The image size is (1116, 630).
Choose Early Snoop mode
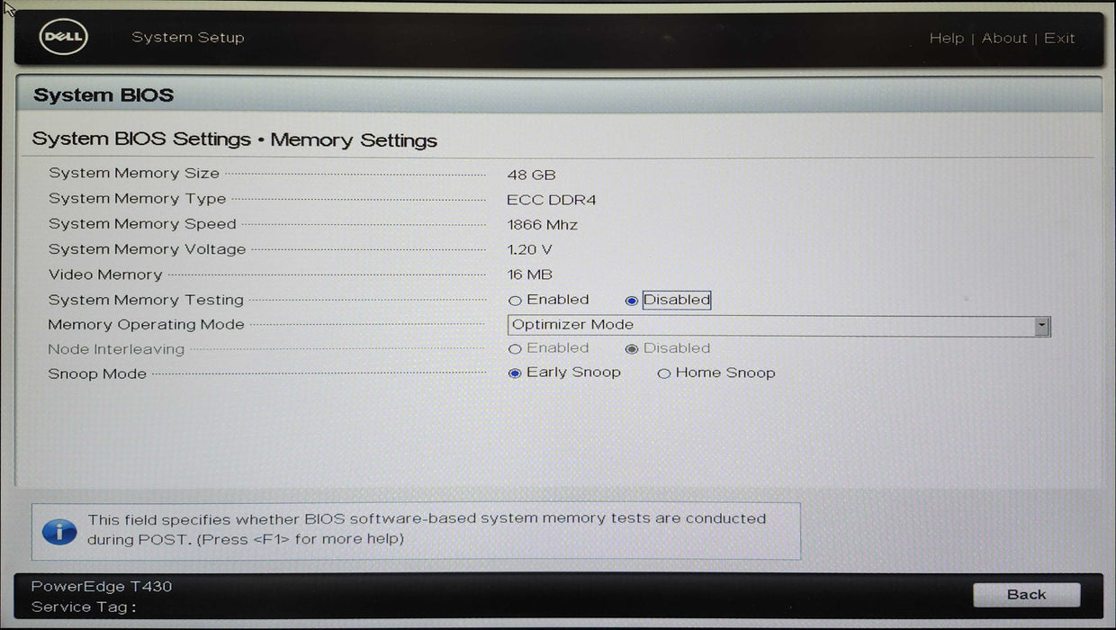pos(515,373)
